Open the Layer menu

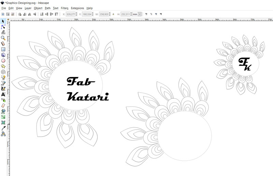pyautogui.click(x=28, y=8)
